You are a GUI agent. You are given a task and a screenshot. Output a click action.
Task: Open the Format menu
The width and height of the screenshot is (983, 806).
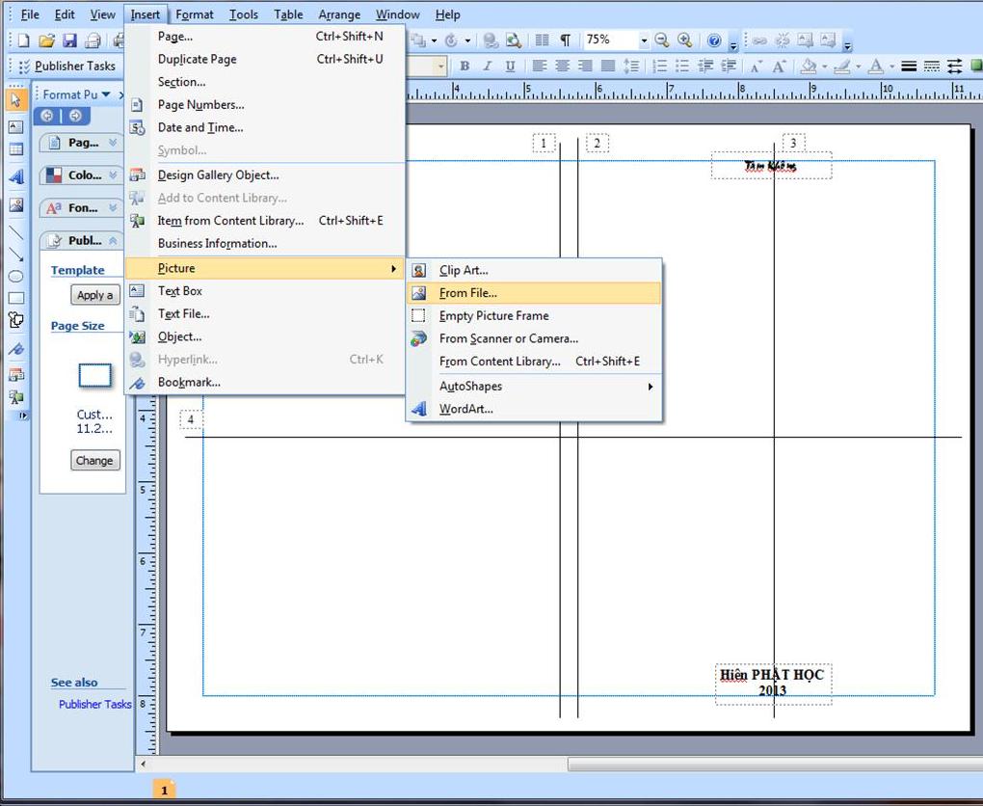(195, 14)
